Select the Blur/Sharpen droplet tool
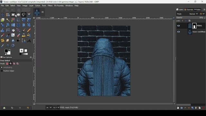The width and height of the screenshot is (206, 116). click(13, 40)
